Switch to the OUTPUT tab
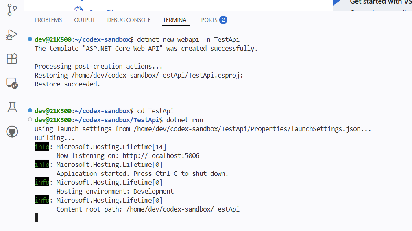Screen dimensions: 412x231 84,20
